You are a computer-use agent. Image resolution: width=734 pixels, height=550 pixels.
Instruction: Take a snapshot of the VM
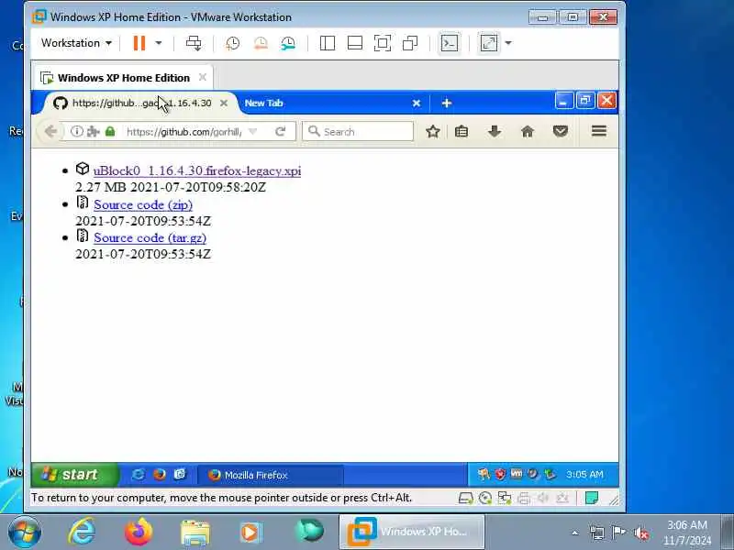233,43
